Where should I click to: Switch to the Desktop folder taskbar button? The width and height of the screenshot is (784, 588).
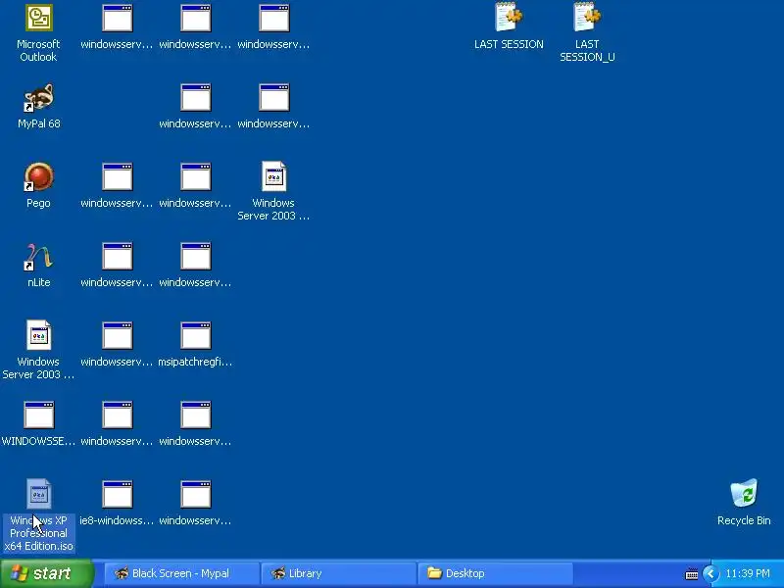(x=495, y=573)
